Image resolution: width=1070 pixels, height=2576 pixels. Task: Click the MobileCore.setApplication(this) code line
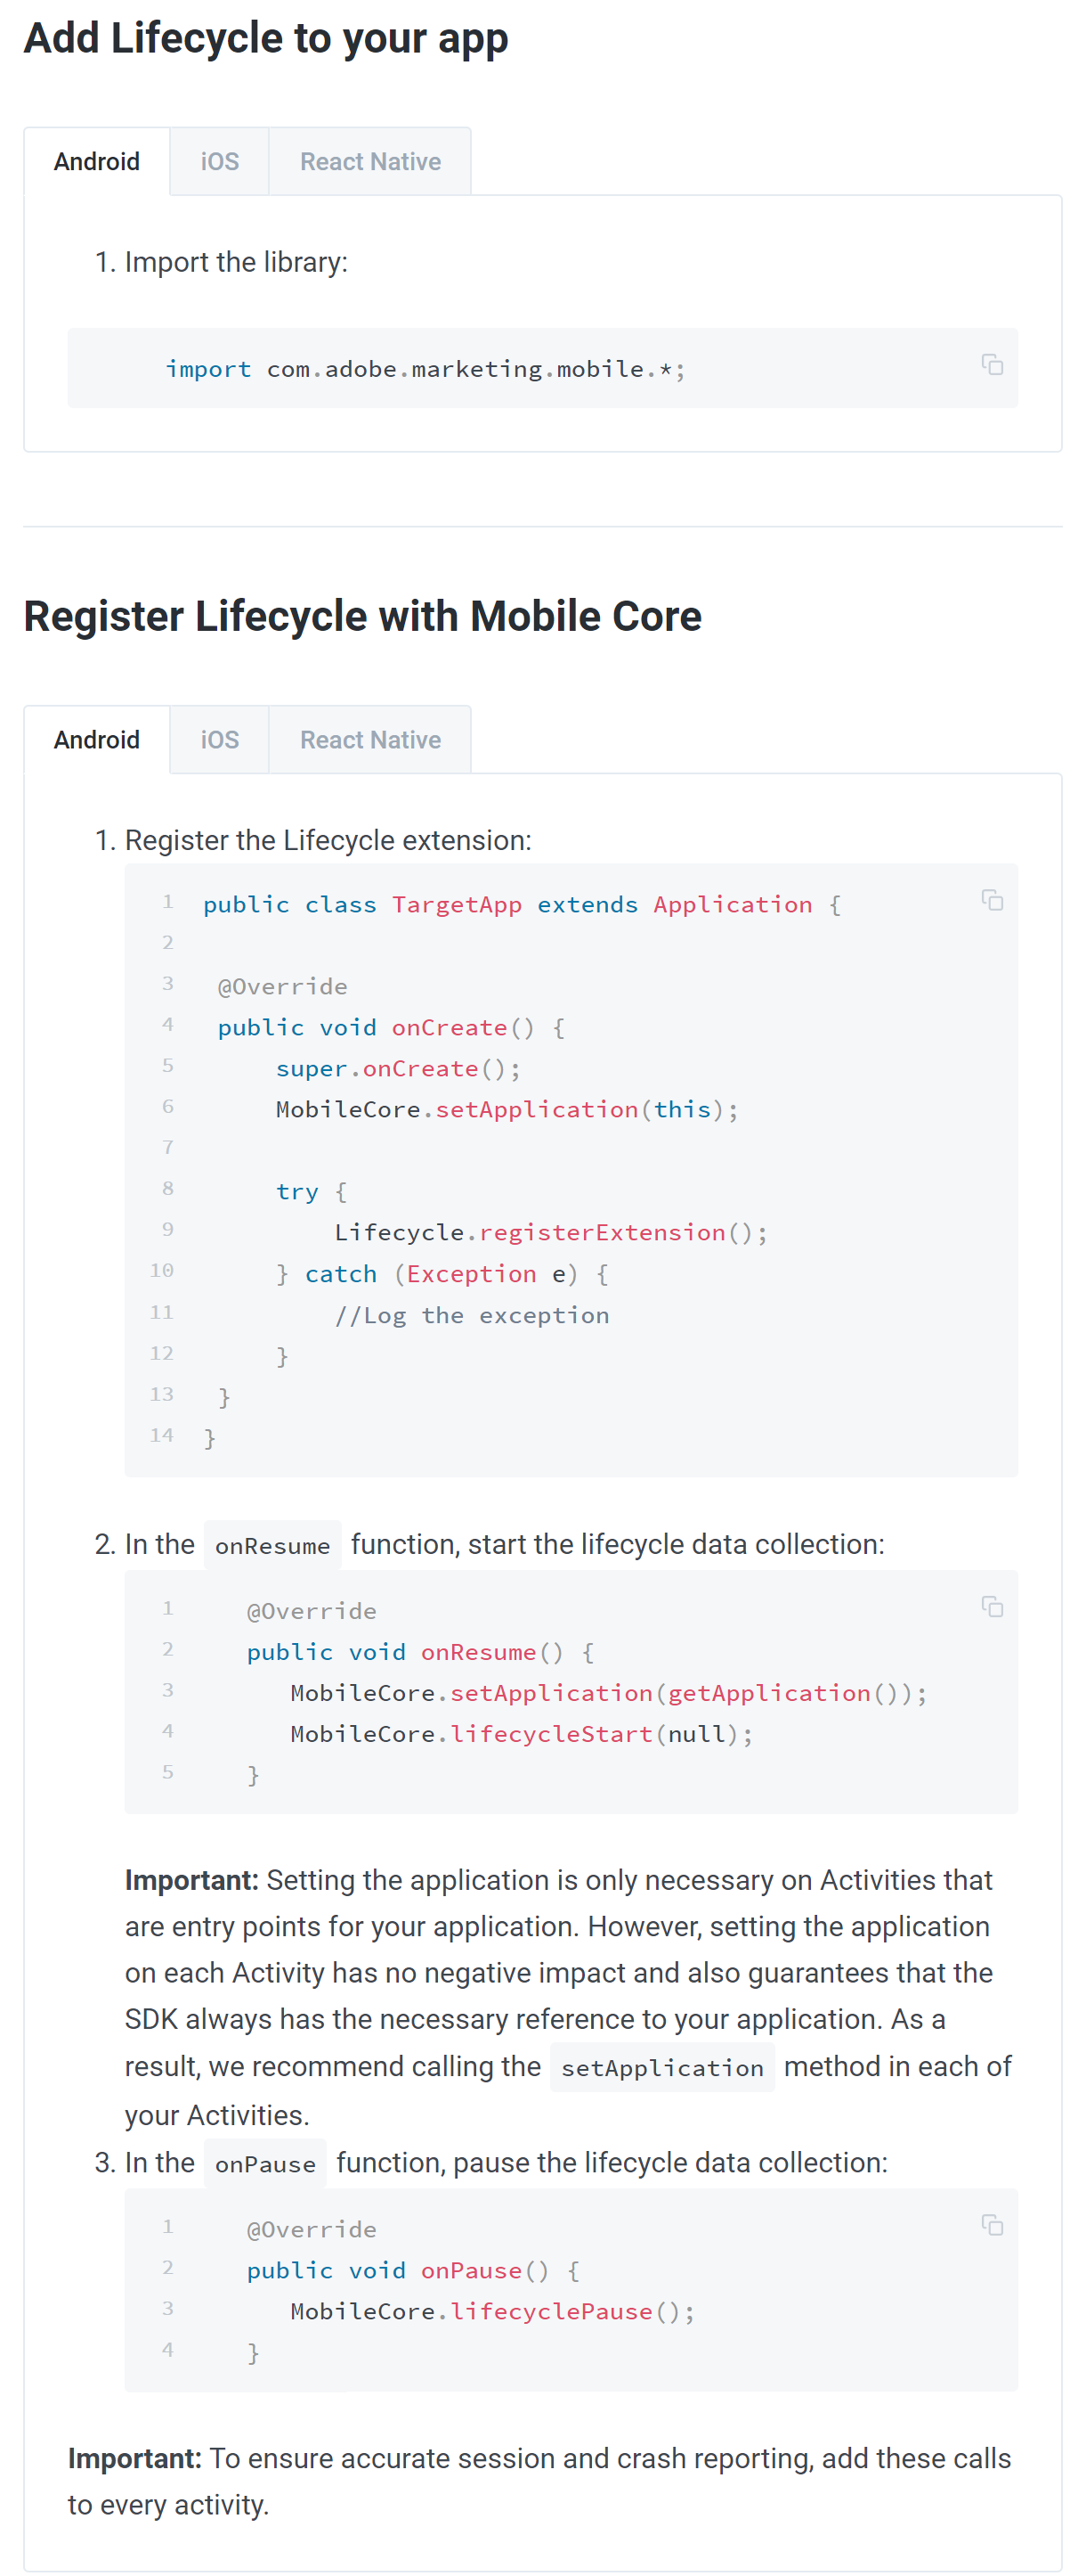click(507, 1109)
